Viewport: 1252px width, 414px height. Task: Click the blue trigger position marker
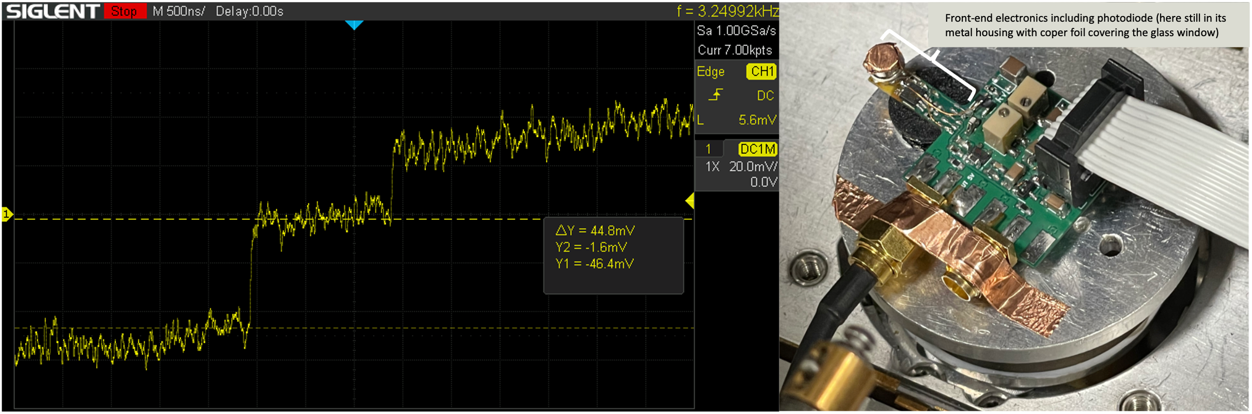(354, 25)
